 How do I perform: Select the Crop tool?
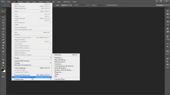pos(3,23)
